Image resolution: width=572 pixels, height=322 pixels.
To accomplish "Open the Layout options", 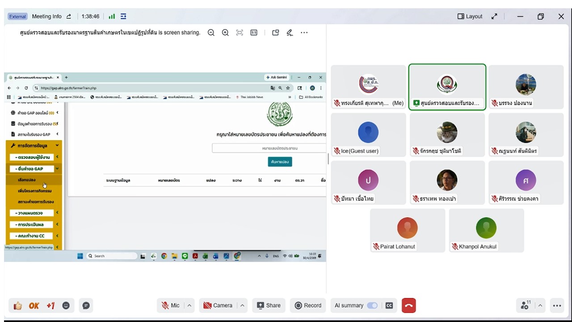I will [470, 17].
